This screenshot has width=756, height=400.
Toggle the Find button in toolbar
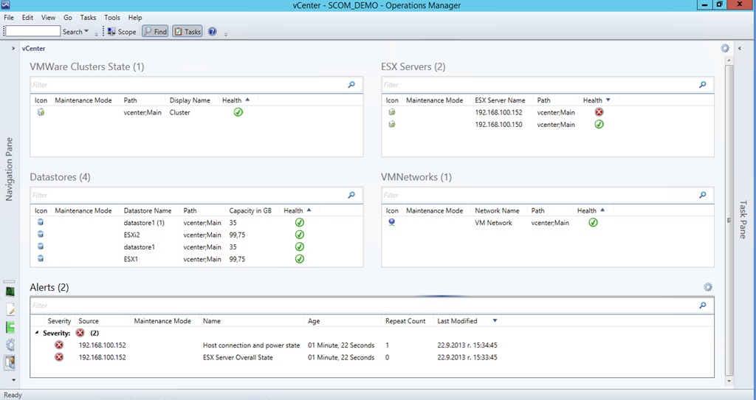pyautogui.click(x=155, y=32)
